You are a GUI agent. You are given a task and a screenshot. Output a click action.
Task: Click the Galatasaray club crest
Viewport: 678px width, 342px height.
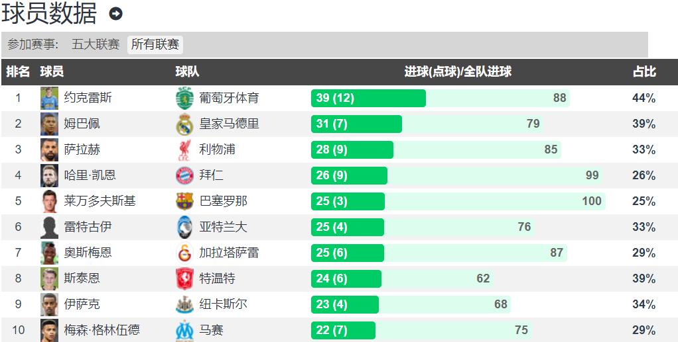[x=184, y=253]
